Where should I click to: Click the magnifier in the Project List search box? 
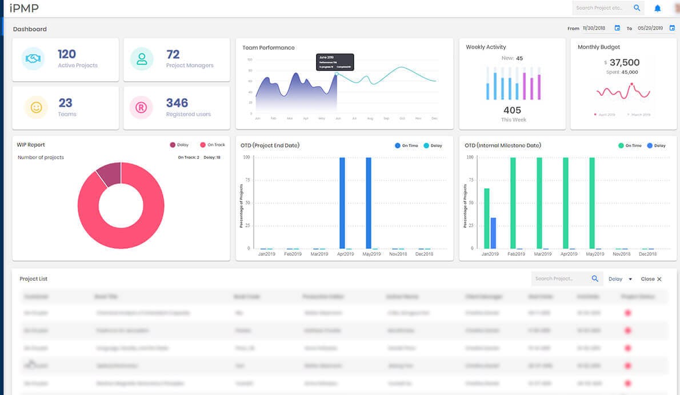click(x=594, y=279)
